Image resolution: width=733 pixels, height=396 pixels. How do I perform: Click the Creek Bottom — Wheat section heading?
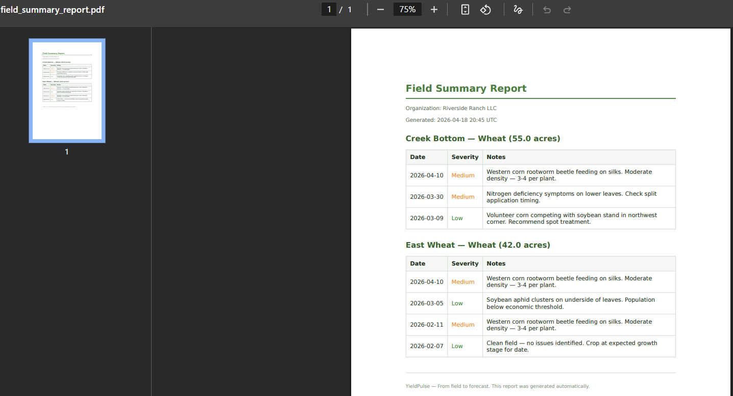(482, 139)
